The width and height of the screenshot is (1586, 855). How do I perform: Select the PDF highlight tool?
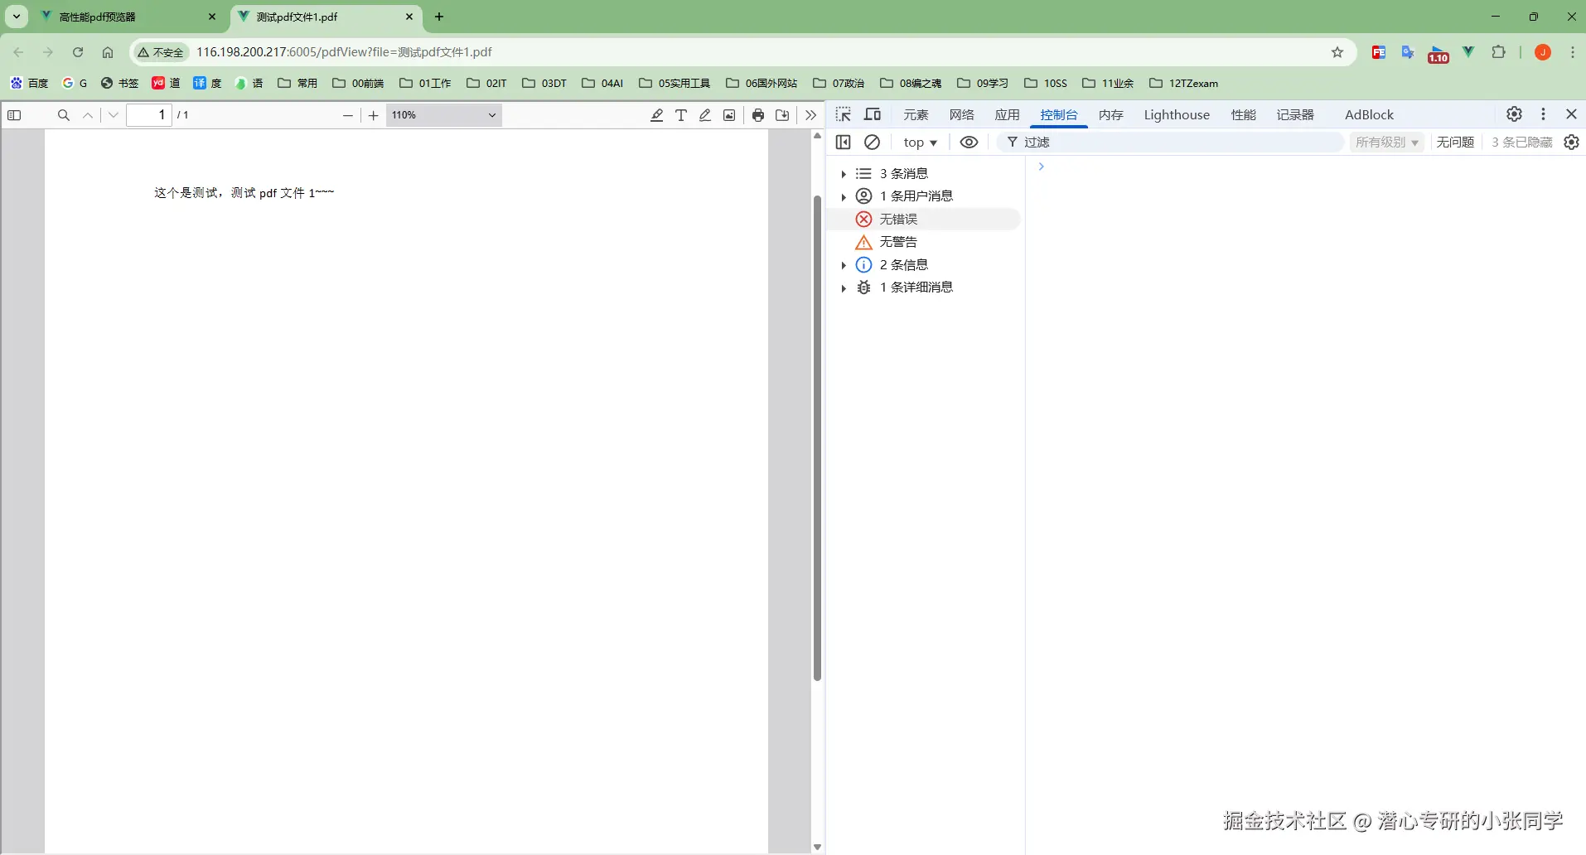[x=656, y=115]
